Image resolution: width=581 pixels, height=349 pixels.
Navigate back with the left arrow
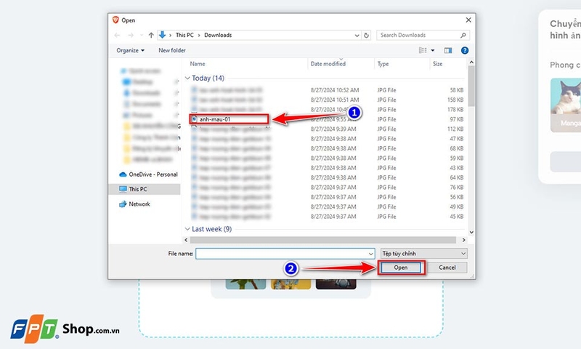pos(117,35)
